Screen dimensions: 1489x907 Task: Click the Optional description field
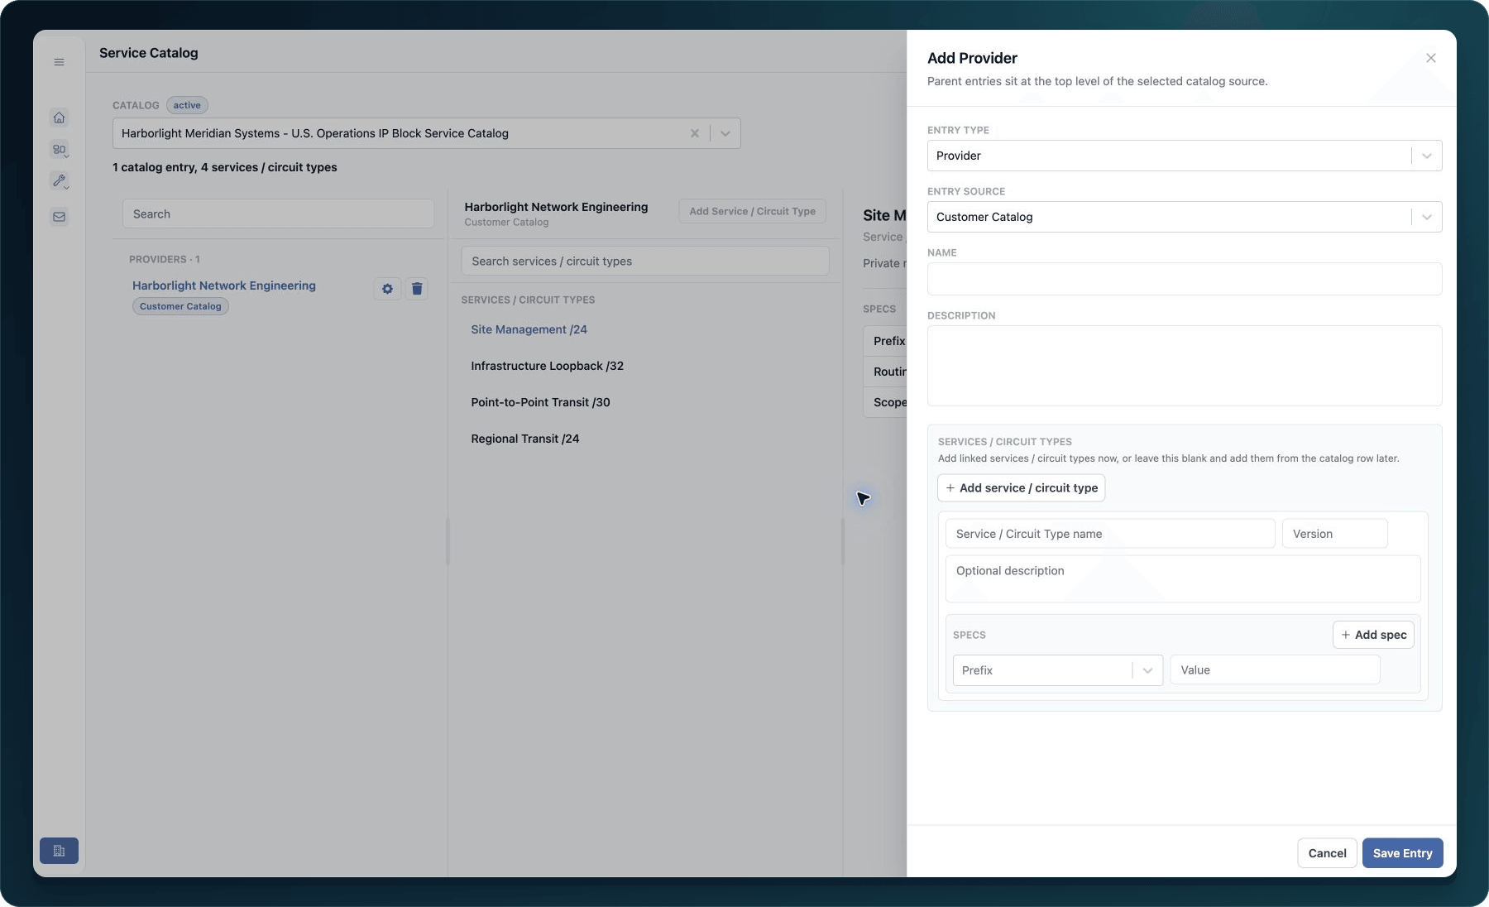tap(1183, 579)
